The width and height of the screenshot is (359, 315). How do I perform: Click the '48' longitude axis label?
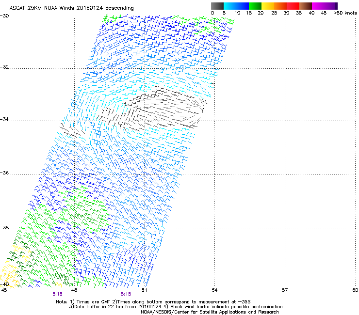pos(74,290)
